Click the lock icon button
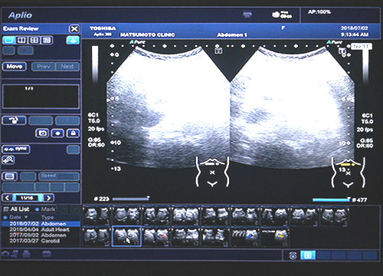Screen dimensions: 383x276 point(73,133)
